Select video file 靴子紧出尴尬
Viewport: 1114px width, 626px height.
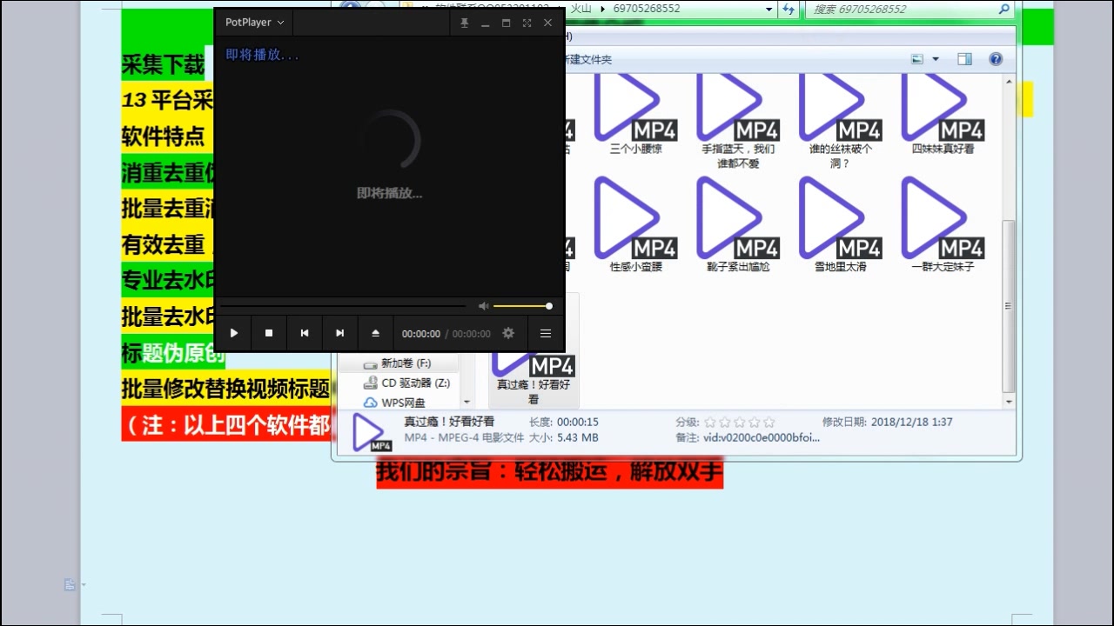click(x=738, y=225)
